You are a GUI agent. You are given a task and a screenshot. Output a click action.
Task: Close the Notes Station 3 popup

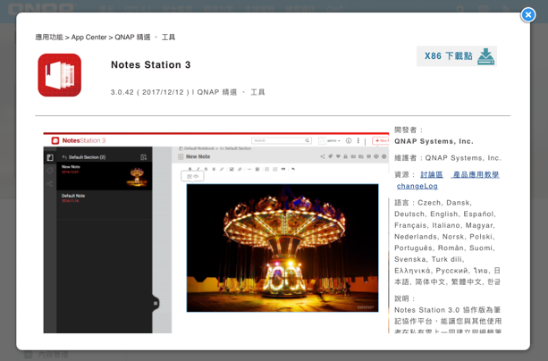click(x=528, y=14)
